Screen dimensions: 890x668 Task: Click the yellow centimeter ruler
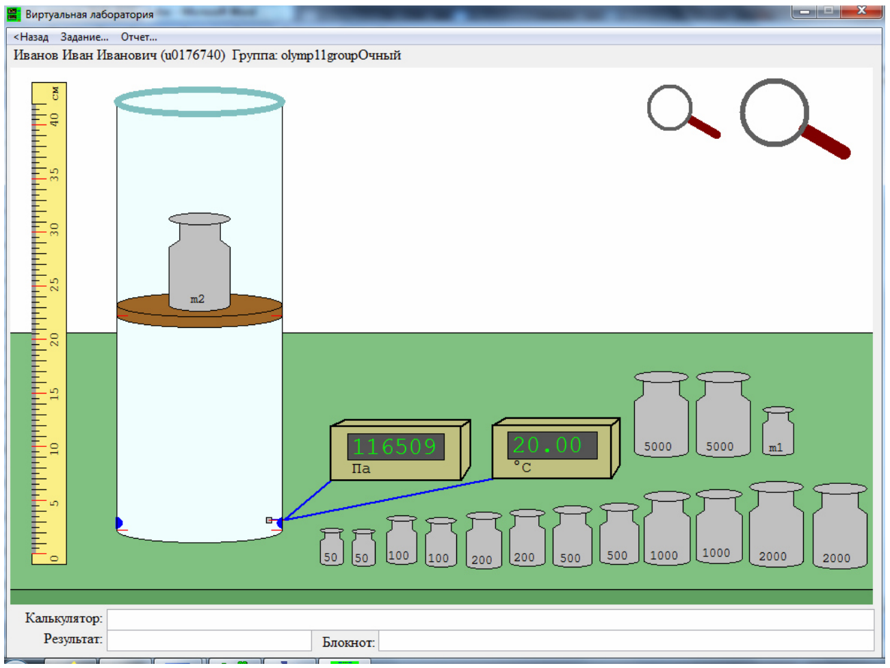49,324
